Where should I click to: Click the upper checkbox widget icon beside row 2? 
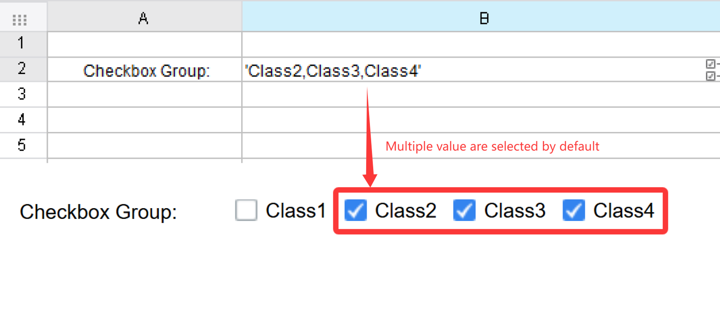[710, 64]
